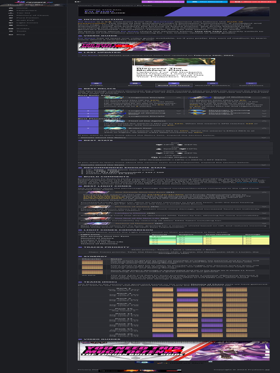
Task: Collapse the Fleet of the Ageless entry
Action: pos(264,121)
